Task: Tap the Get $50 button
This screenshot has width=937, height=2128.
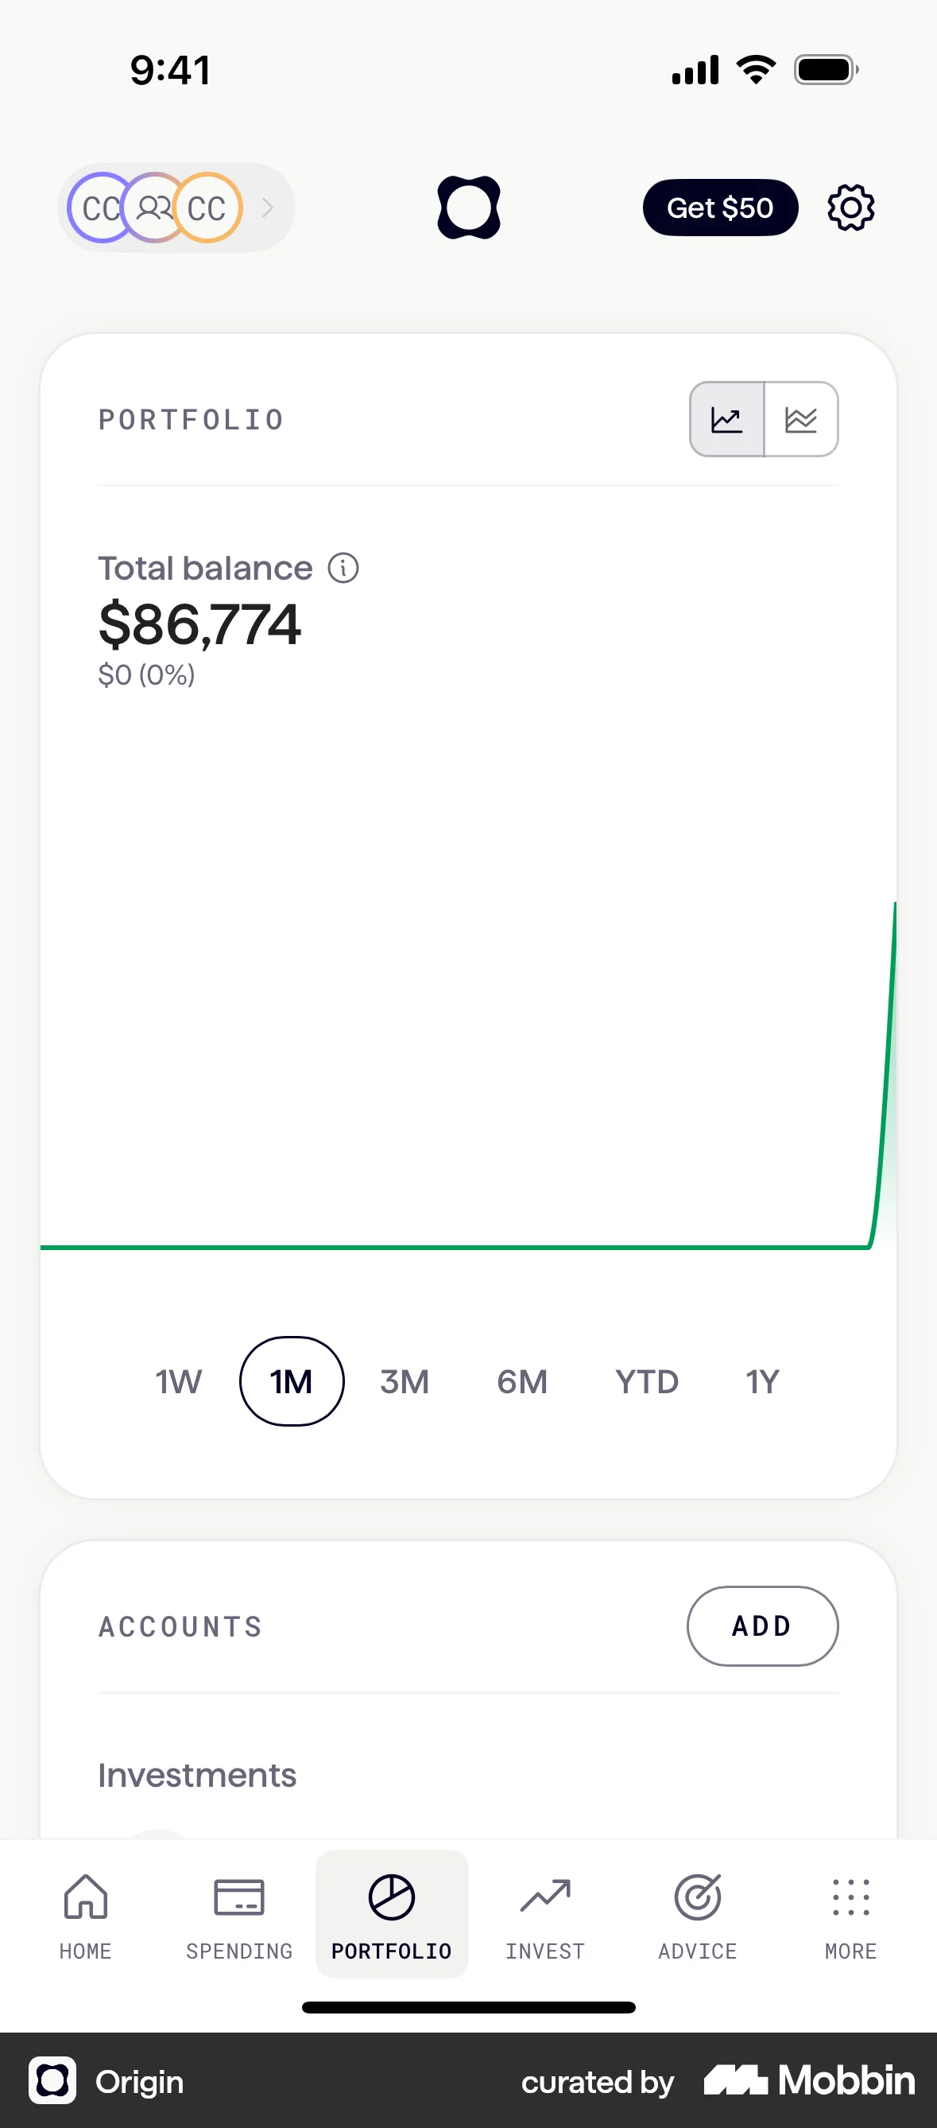Action: (720, 208)
